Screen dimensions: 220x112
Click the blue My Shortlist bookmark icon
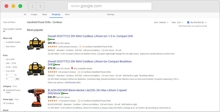(188, 22)
